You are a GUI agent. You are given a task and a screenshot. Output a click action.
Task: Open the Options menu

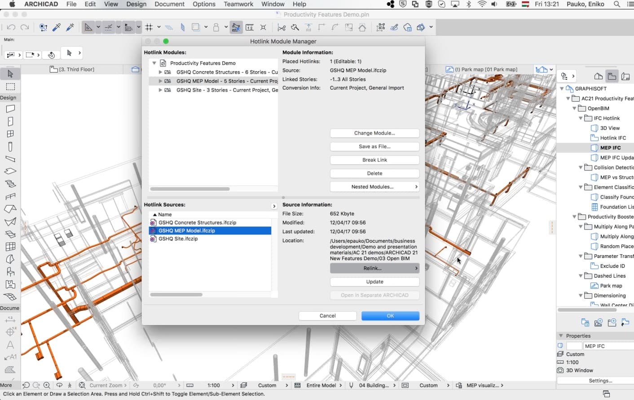coord(204,4)
